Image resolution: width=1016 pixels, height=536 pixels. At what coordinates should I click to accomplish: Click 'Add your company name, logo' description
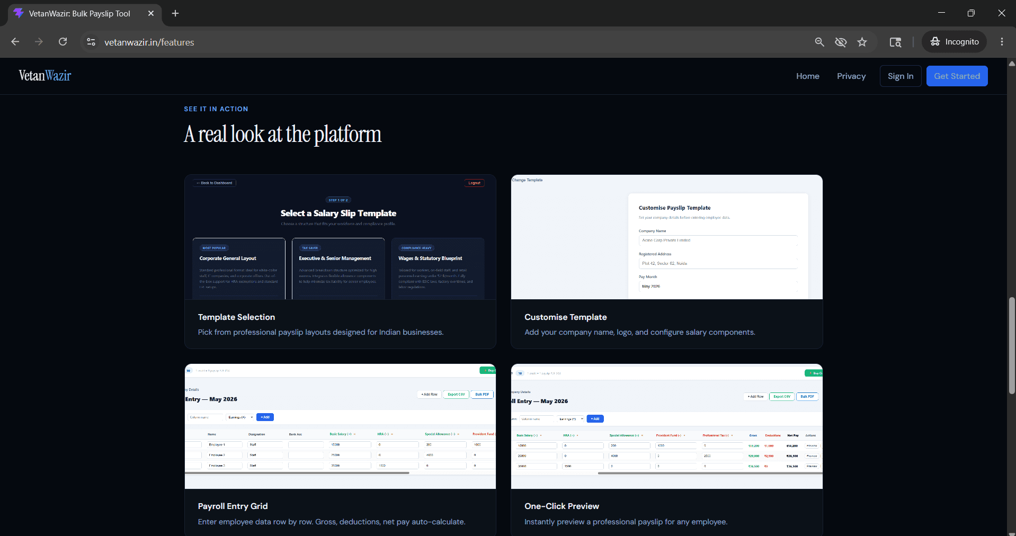(x=640, y=332)
